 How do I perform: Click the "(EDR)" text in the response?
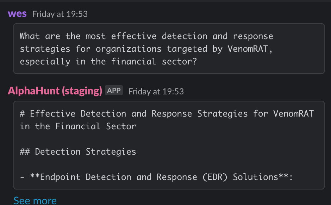click(x=215, y=177)
